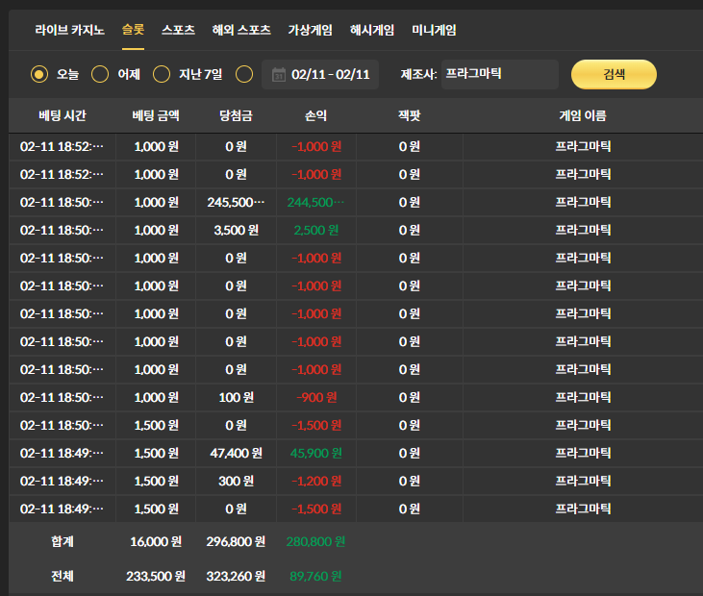
Task: Choose the 어제 radio option
Action: 100,74
